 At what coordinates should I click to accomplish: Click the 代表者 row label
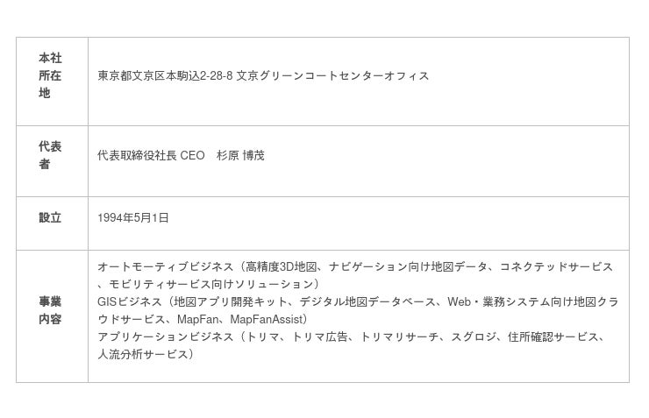[50, 155]
